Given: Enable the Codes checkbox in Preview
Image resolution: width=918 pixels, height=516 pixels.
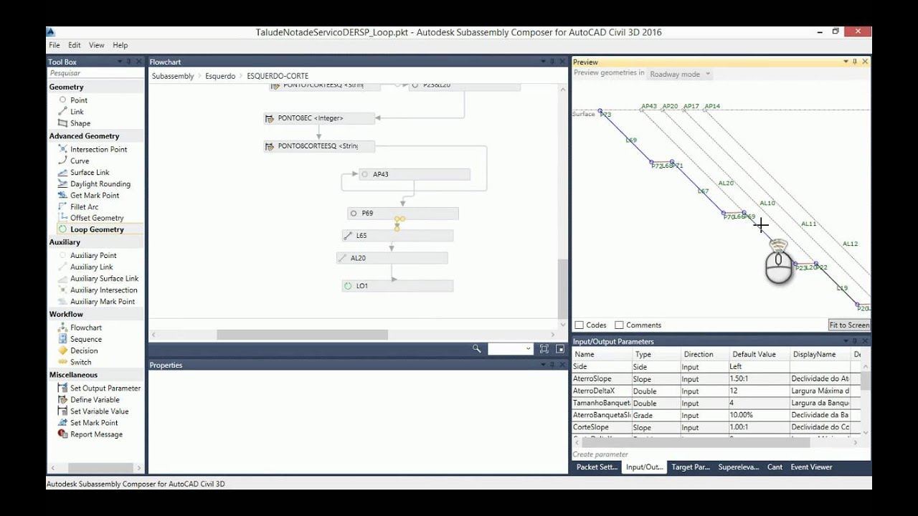Looking at the screenshot, I should pyautogui.click(x=579, y=325).
